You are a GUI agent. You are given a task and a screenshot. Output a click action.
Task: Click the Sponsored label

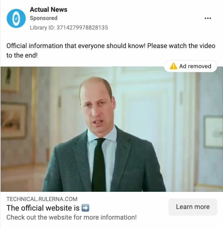(x=44, y=18)
